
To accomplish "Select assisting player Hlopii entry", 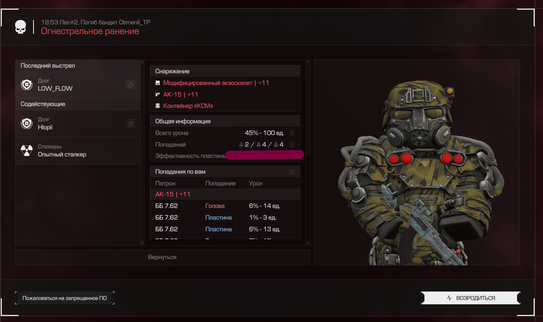I will point(78,123).
